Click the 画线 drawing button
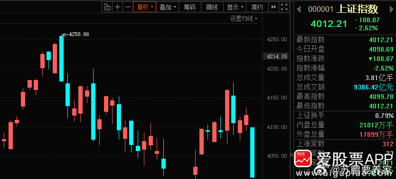The height and width of the screenshot is (179, 396). (x=212, y=7)
